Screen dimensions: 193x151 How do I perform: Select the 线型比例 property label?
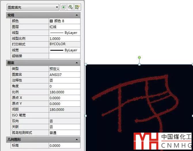pyautogui.click(x=19, y=38)
